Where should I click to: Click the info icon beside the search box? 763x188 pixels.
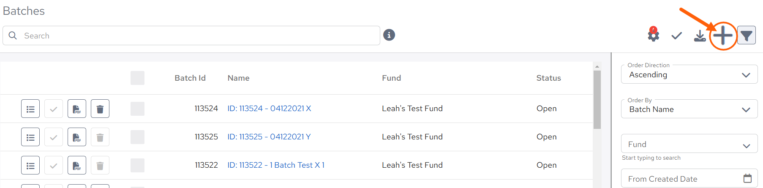(389, 35)
